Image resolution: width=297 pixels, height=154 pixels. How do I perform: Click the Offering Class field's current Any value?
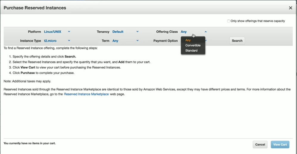(x=184, y=32)
